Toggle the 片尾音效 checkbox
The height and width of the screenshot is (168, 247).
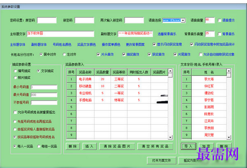click(x=175, y=54)
